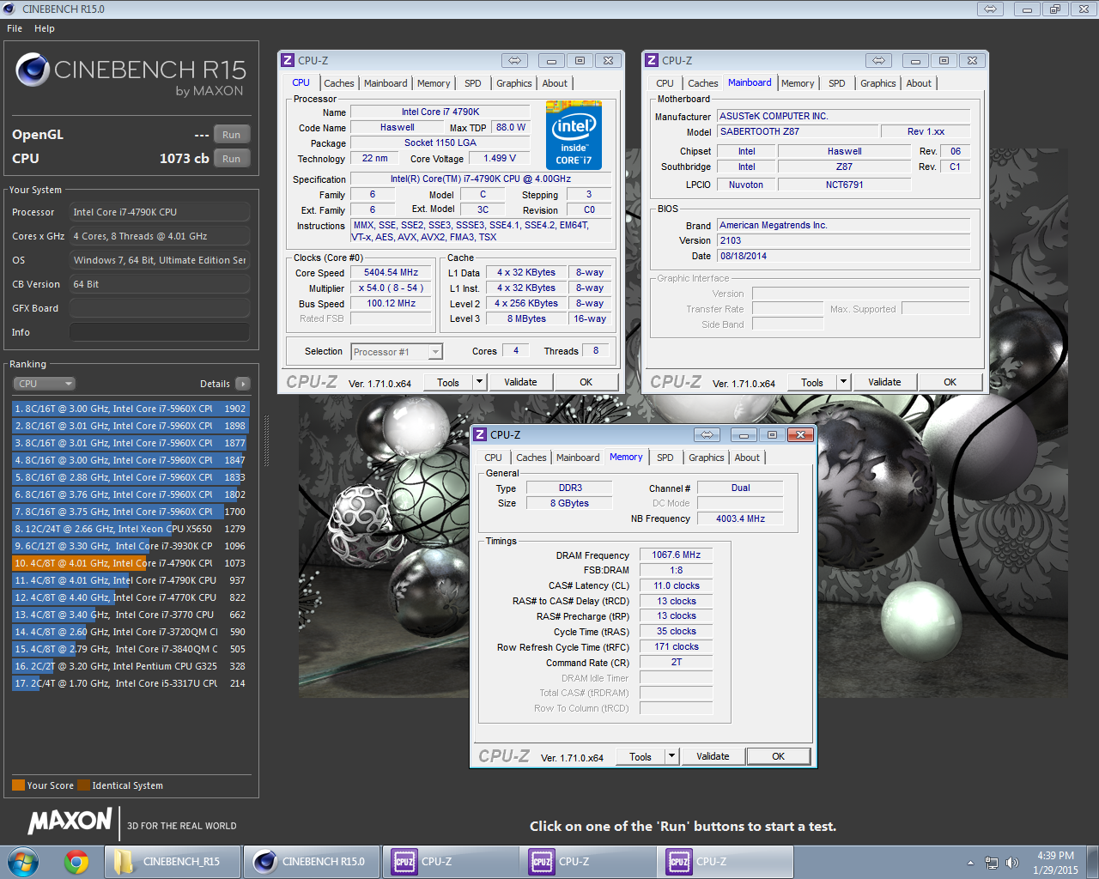Viewport: 1099px width, 879px height.
Task: Open the Processor #1 selection dropdown
Action: (x=397, y=352)
